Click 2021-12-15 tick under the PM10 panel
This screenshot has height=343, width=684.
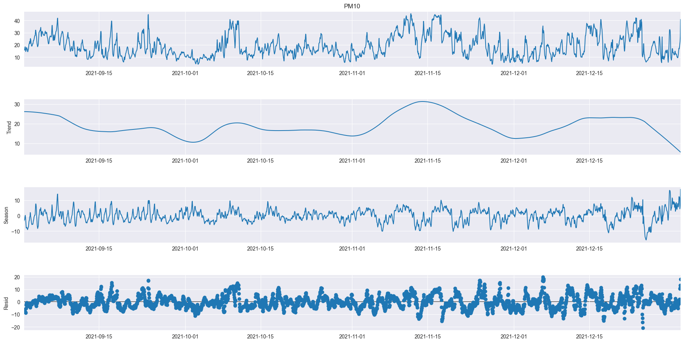click(589, 73)
